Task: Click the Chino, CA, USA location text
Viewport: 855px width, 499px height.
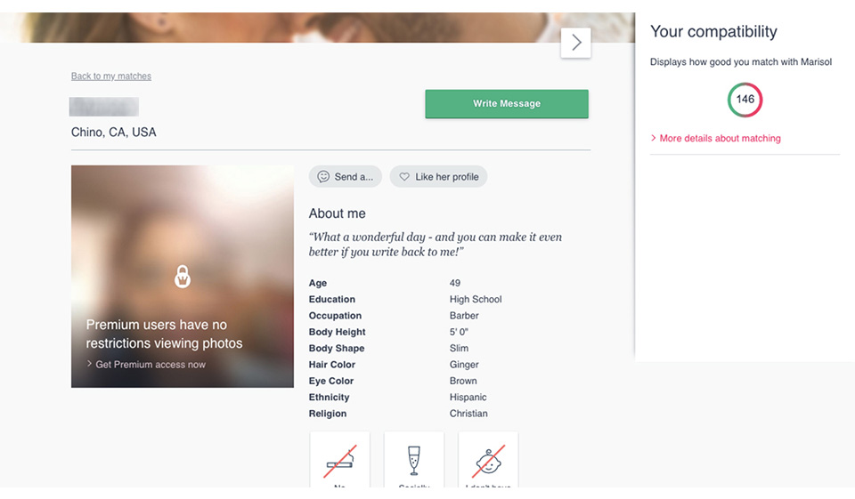Action: click(x=114, y=133)
